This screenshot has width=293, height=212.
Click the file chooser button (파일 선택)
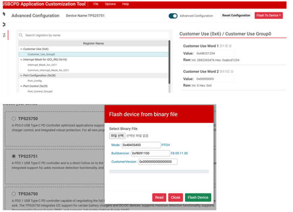coord(117,136)
